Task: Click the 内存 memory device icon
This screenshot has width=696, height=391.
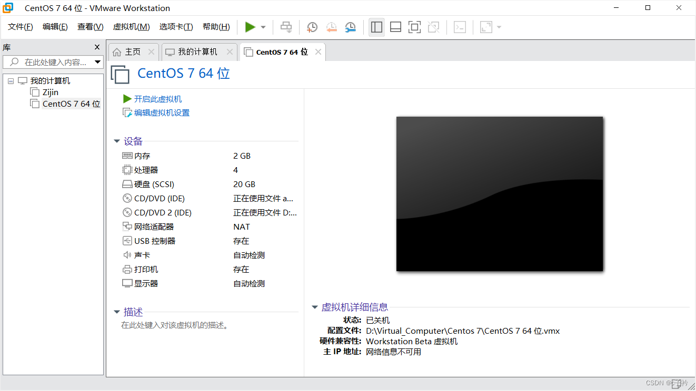Action: tap(127, 156)
